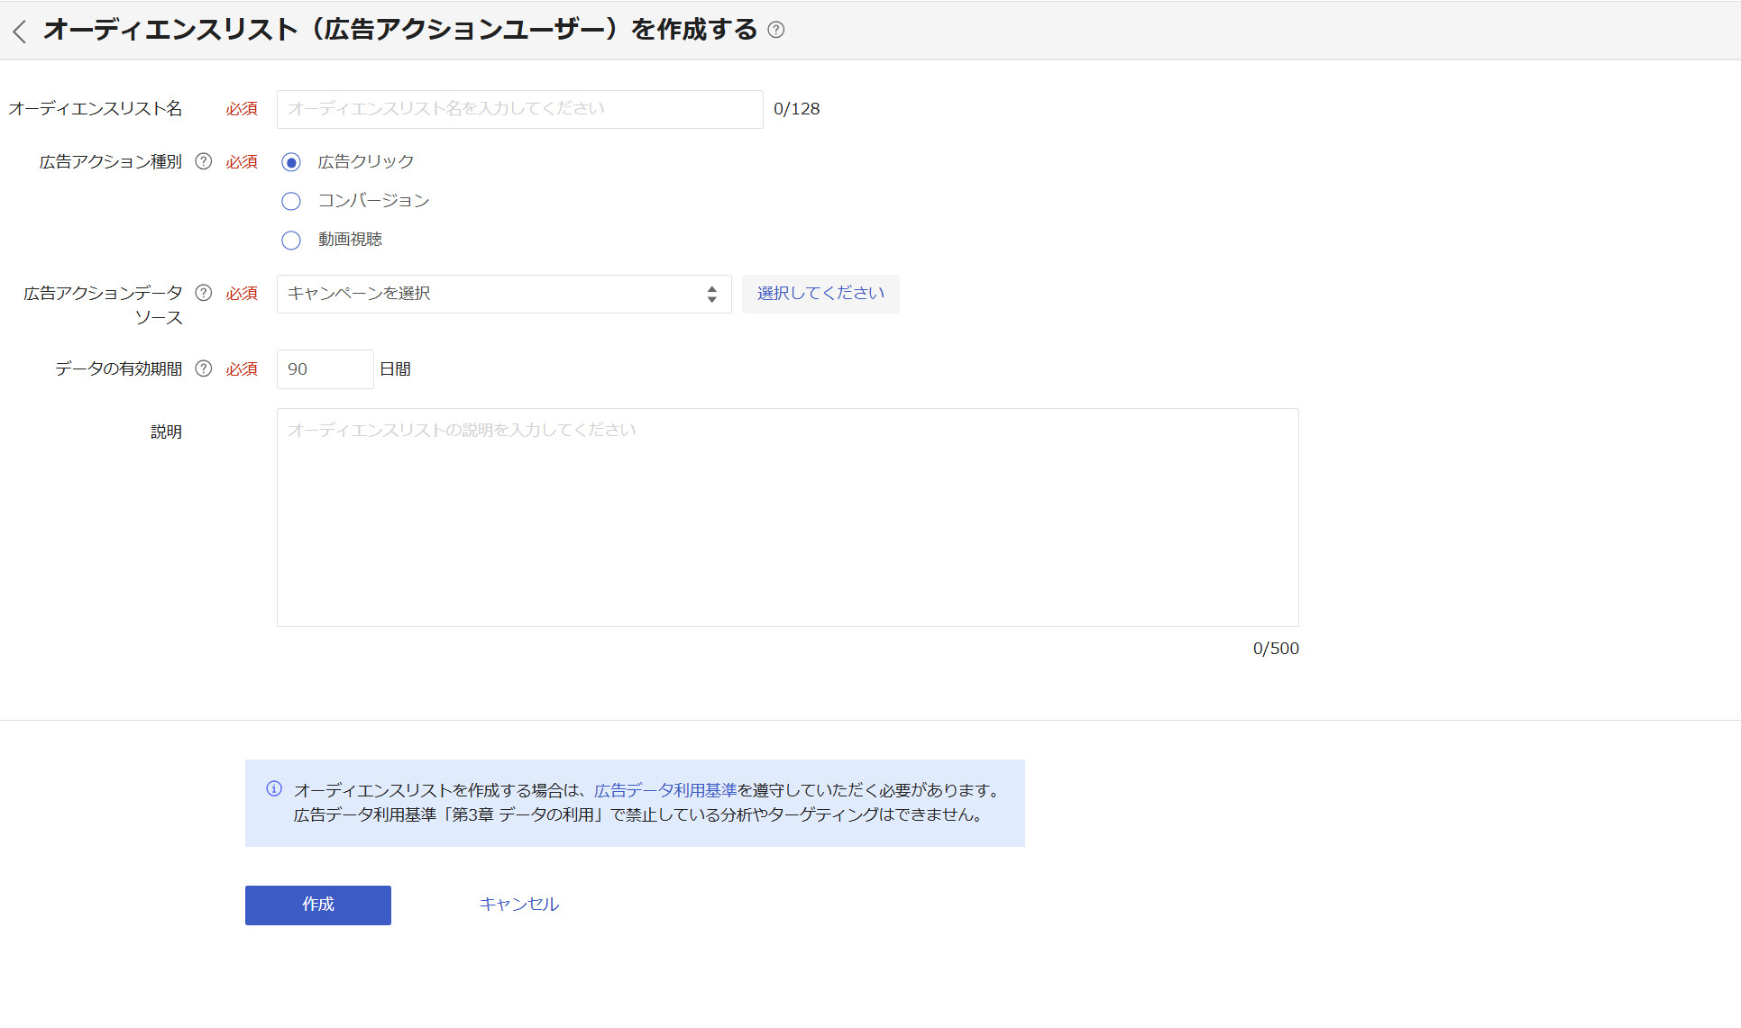This screenshot has width=1741, height=1028.
Task: Click the 日間 unit label
Action: 396,369
